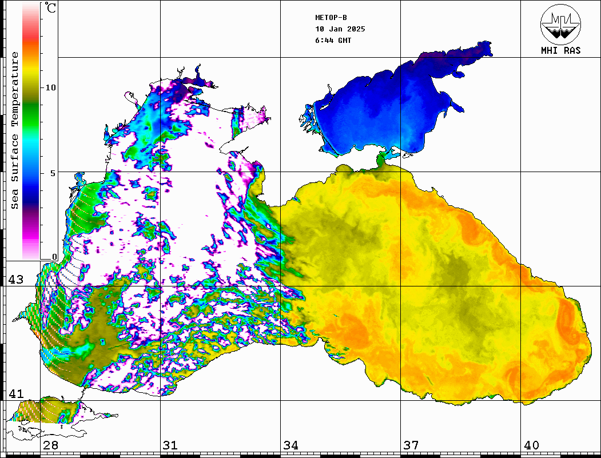This screenshot has height=458, width=601.
Task: Click the MHI RAS logo emblem
Action: point(560,24)
